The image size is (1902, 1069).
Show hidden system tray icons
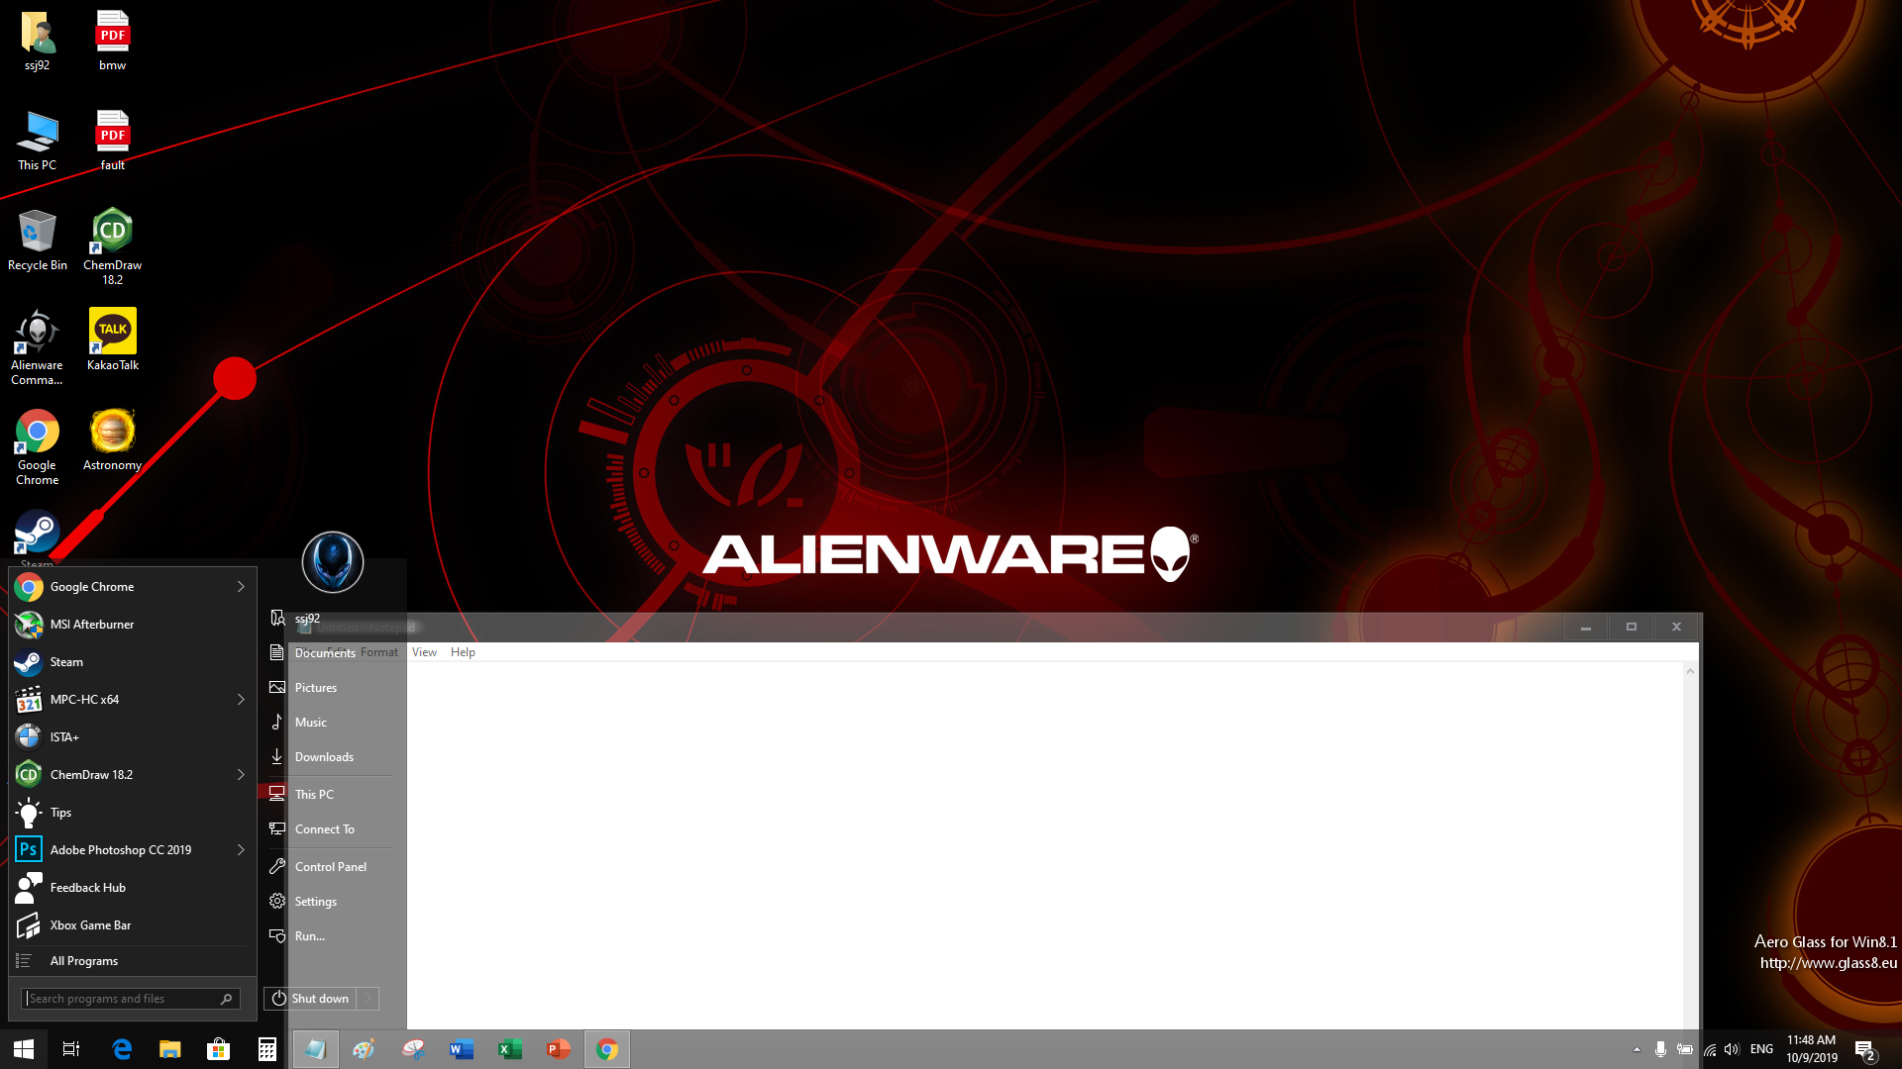click(x=1637, y=1049)
